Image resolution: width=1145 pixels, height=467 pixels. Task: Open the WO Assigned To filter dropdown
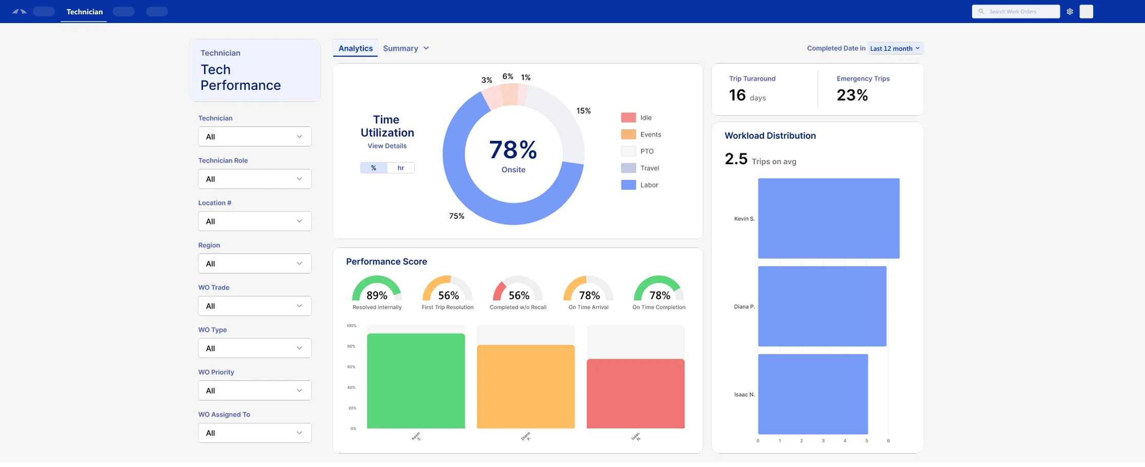pos(254,433)
